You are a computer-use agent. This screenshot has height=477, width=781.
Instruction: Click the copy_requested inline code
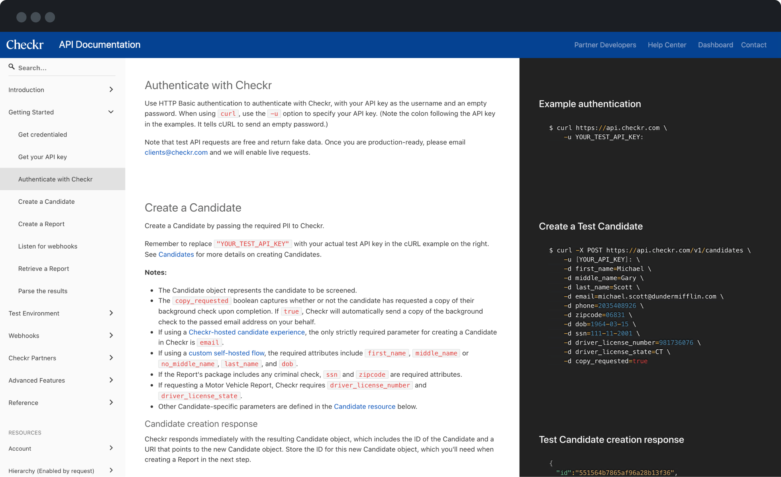202,300
